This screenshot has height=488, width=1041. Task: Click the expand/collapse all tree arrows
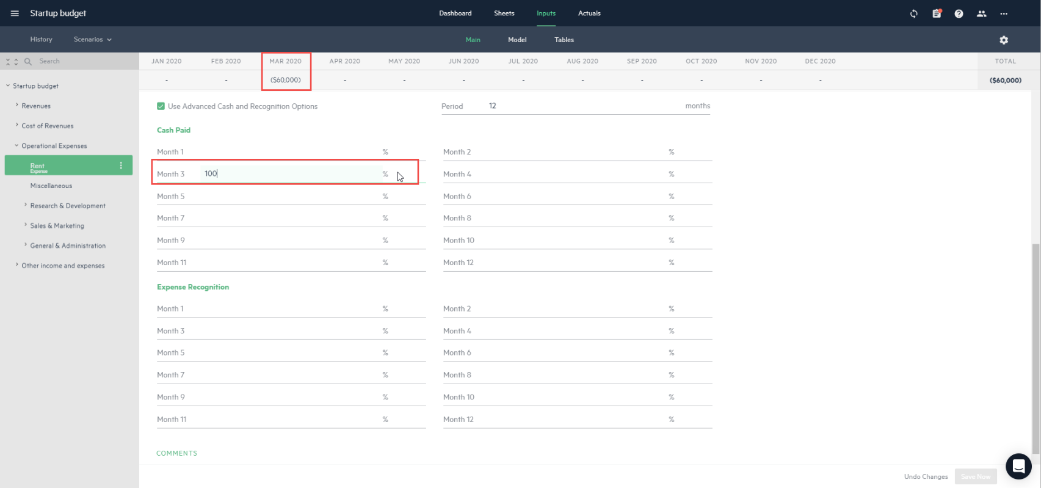tap(12, 61)
